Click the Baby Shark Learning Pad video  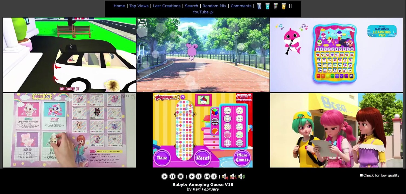pyautogui.click(x=337, y=55)
